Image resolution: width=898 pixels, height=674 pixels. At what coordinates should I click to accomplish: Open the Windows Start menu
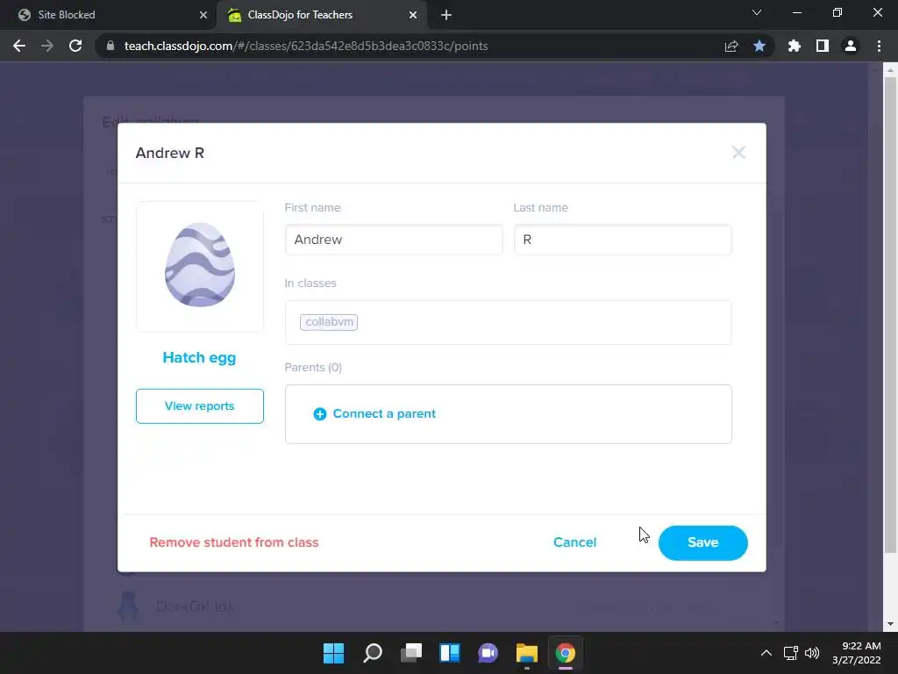click(333, 653)
